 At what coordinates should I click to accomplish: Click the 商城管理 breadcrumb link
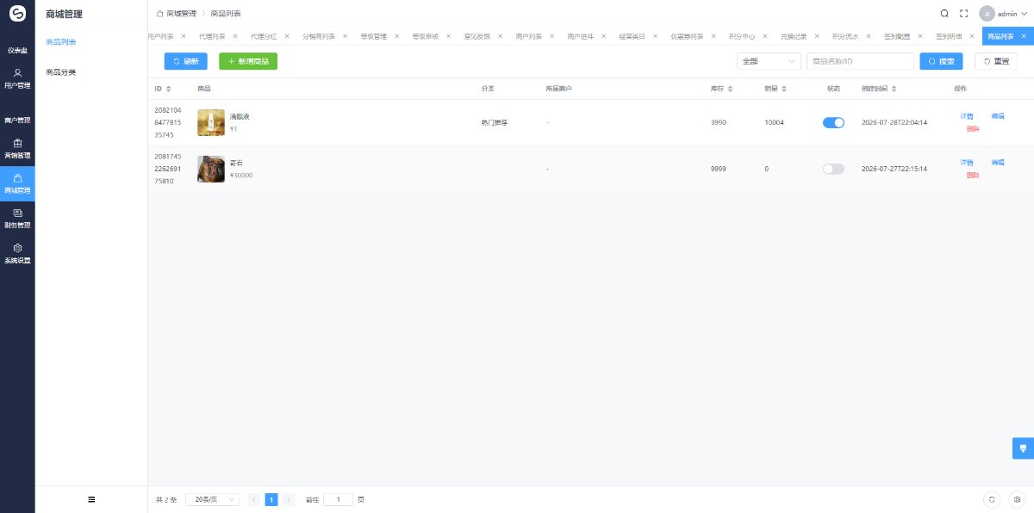pos(181,14)
